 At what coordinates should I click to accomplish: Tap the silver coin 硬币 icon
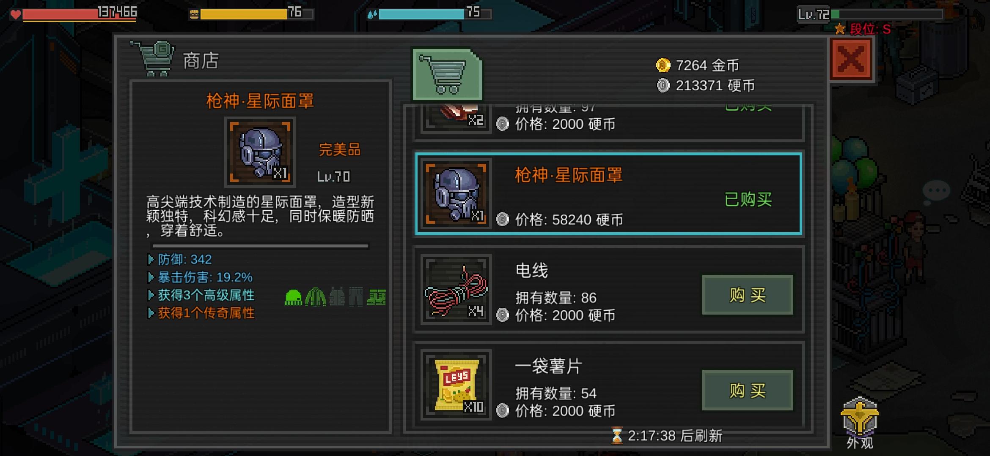click(663, 86)
